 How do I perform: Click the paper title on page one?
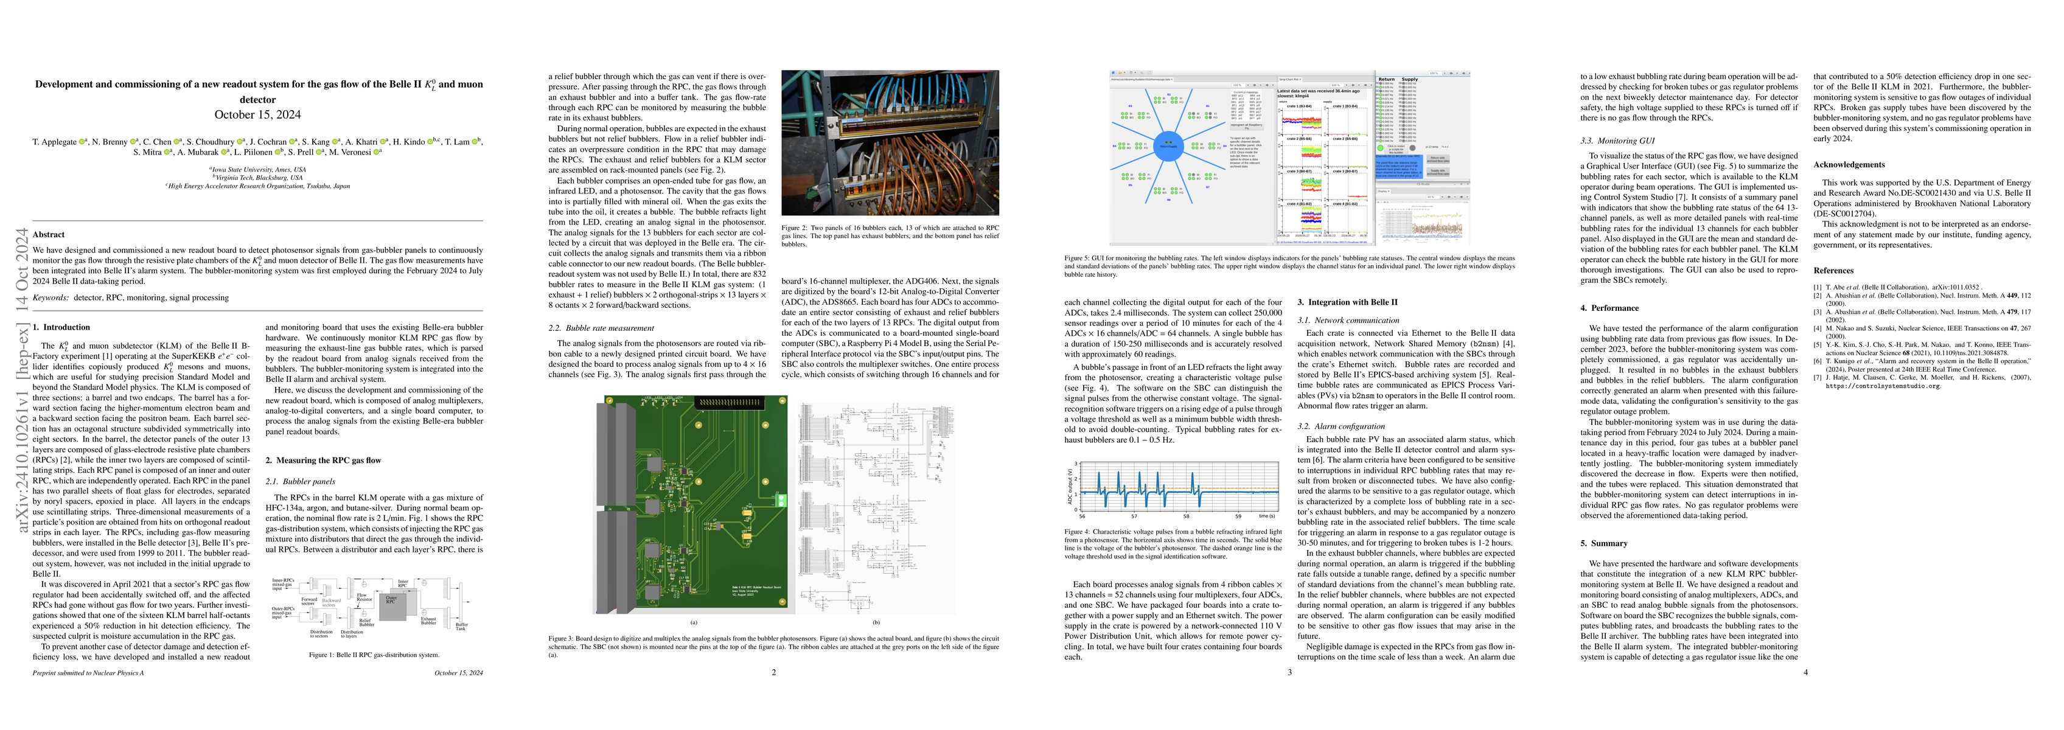[258, 91]
